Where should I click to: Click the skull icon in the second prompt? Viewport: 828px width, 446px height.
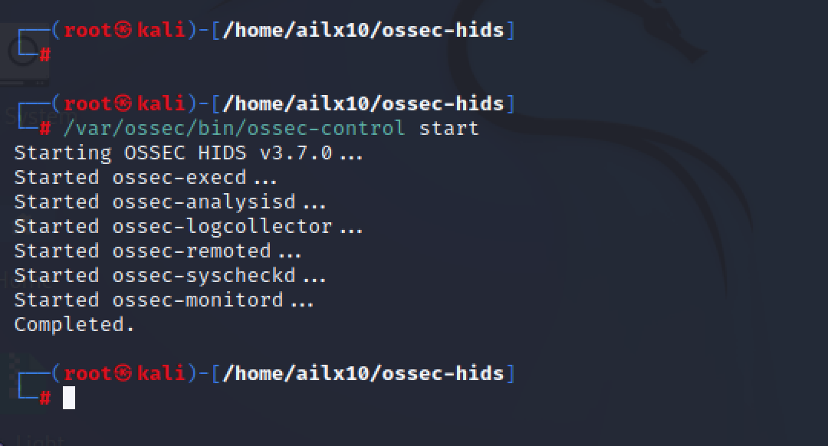click(123, 103)
